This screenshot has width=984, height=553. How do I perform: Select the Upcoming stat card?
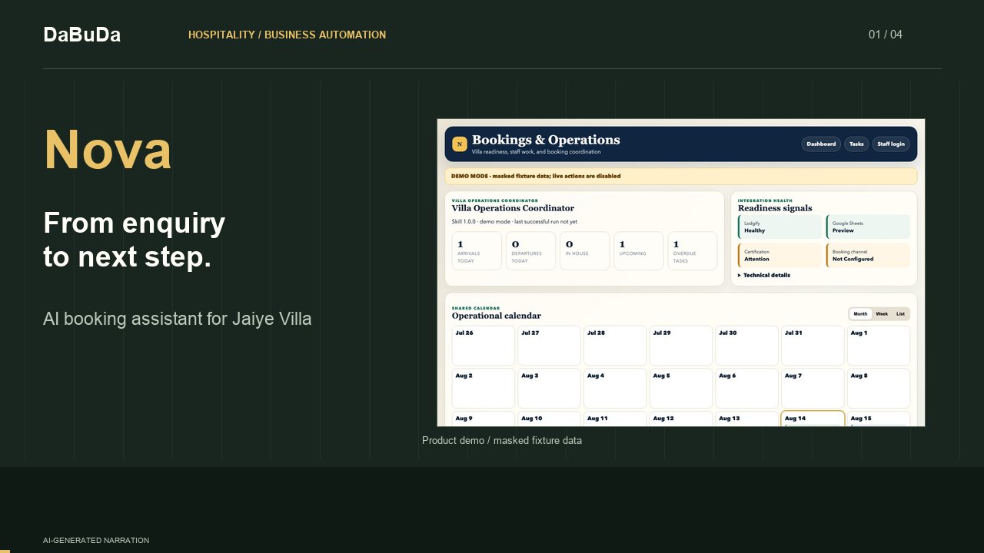coord(638,251)
